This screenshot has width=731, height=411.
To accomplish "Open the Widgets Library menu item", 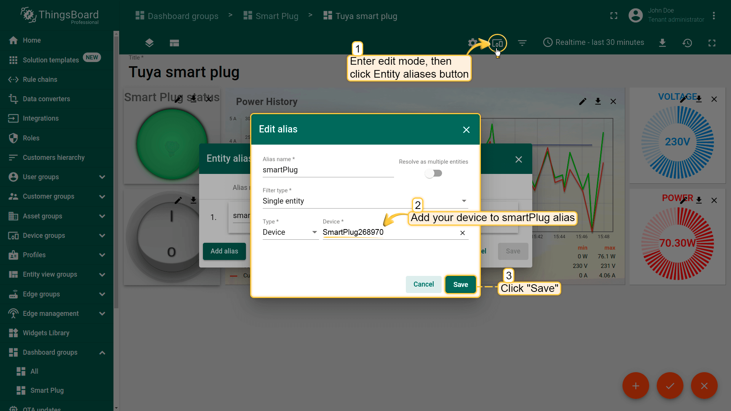I will pos(46,333).
